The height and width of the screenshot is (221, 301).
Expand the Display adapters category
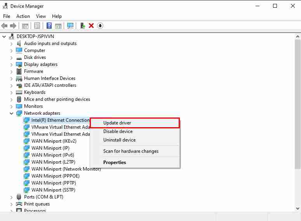[x=12, y=65]
